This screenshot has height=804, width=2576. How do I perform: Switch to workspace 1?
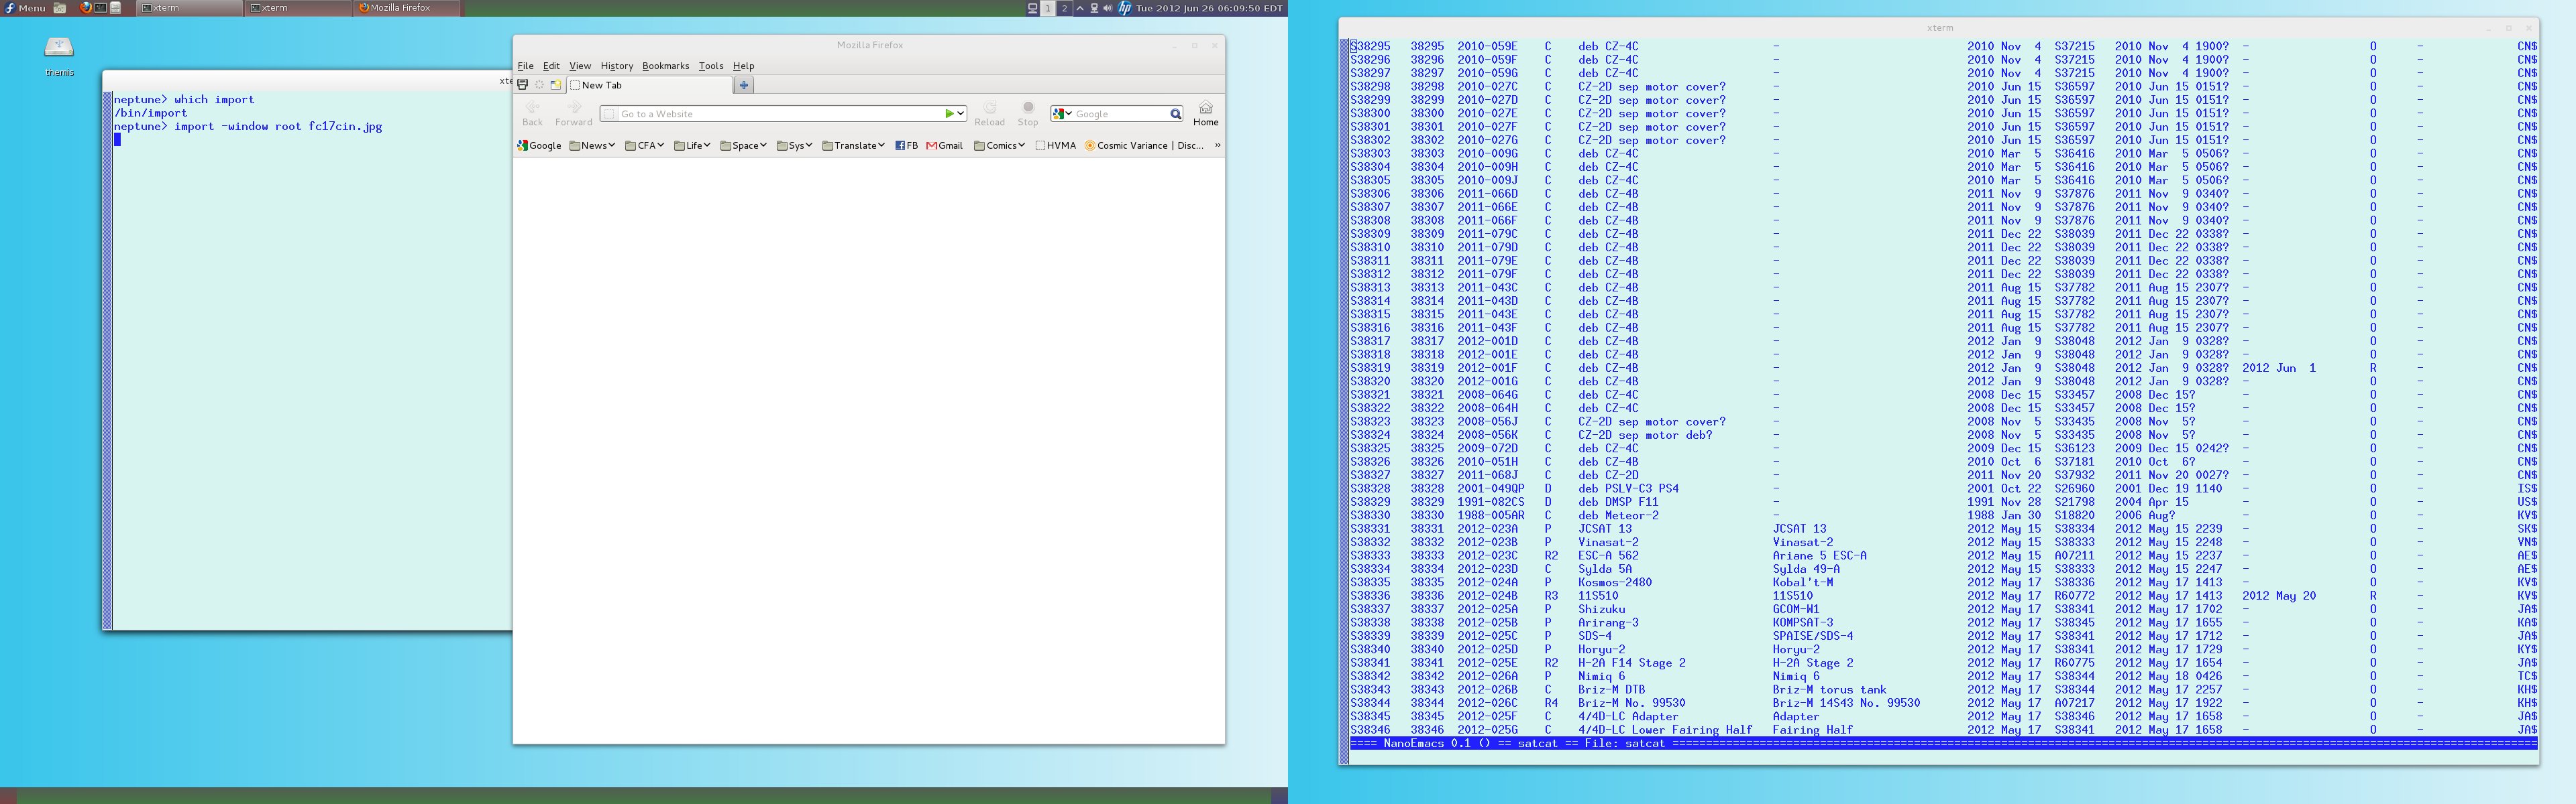coord(1048,8)
